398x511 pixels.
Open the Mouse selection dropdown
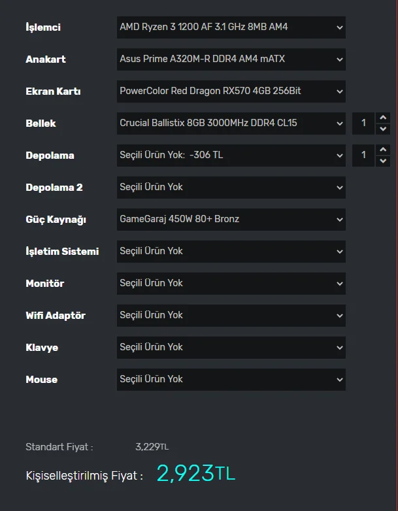pyautogui.click(x=231, y=380)
